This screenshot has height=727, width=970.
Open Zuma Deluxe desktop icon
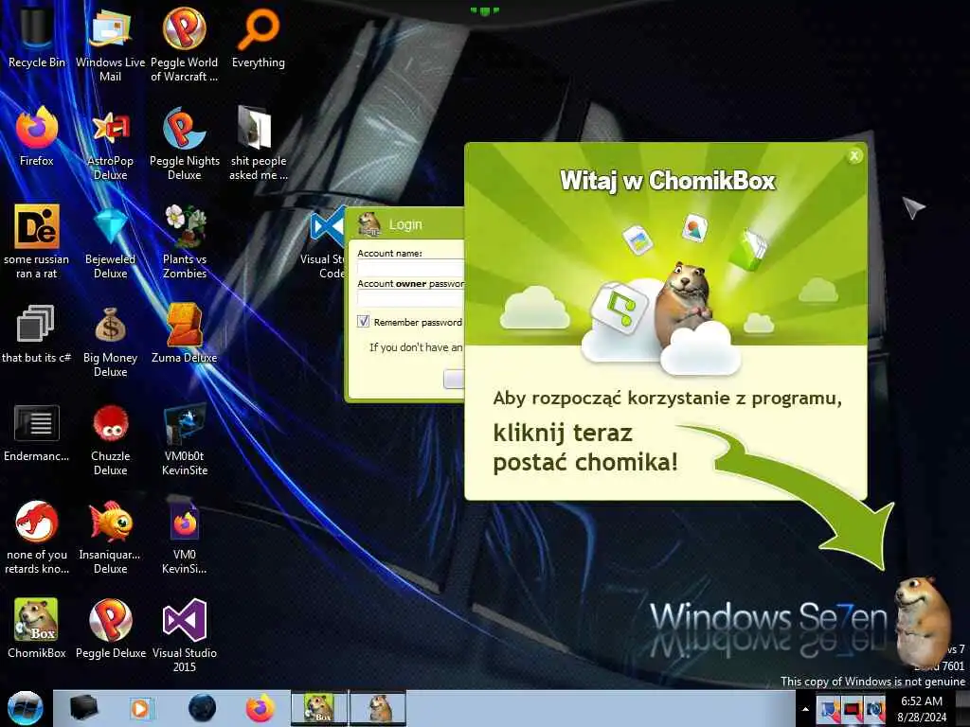pos(184,334)
